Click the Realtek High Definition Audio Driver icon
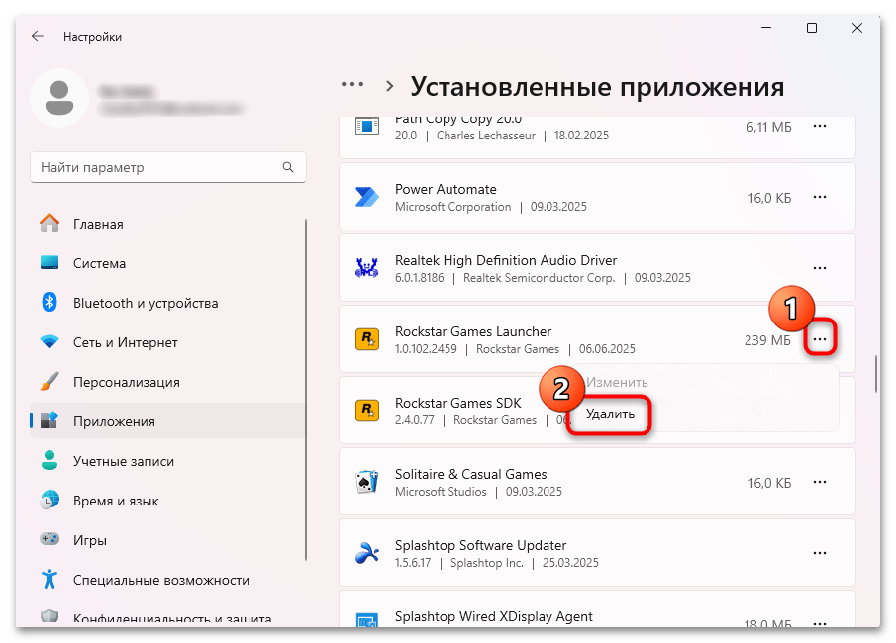 click(x=367, y=268)
